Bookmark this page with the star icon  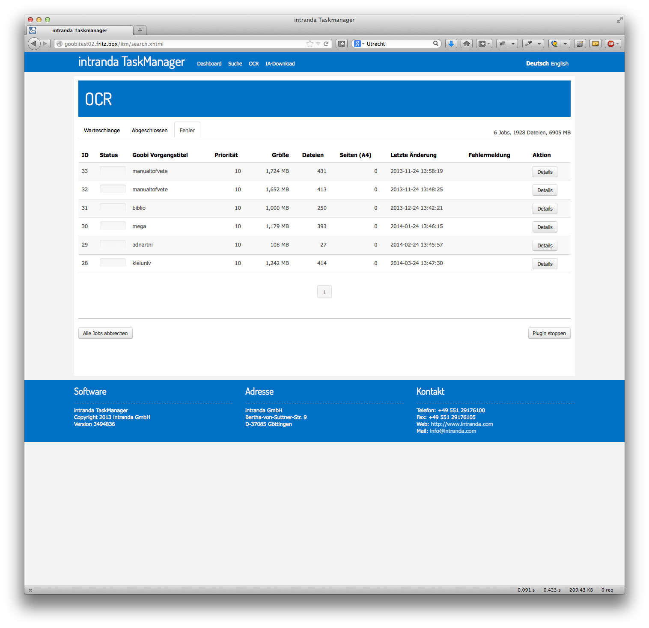[310, 44]
